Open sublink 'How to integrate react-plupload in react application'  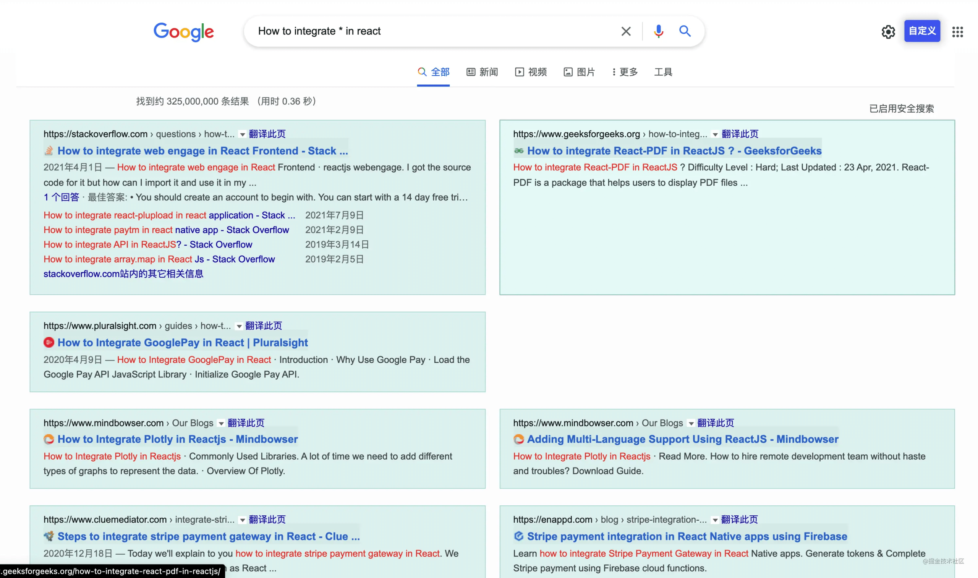click(x=169, y=215)
